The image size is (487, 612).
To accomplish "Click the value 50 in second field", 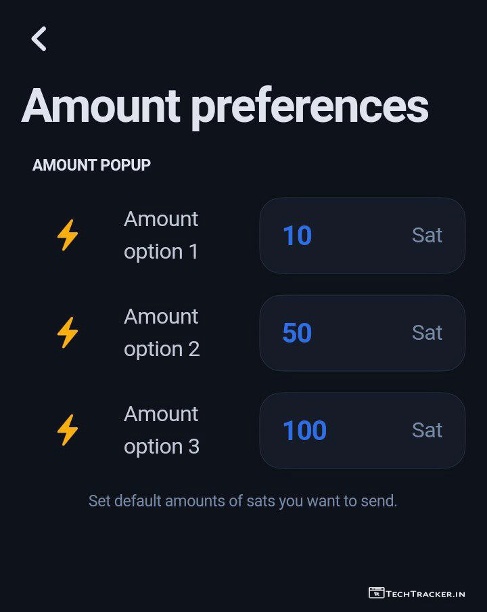I will 297,333.
